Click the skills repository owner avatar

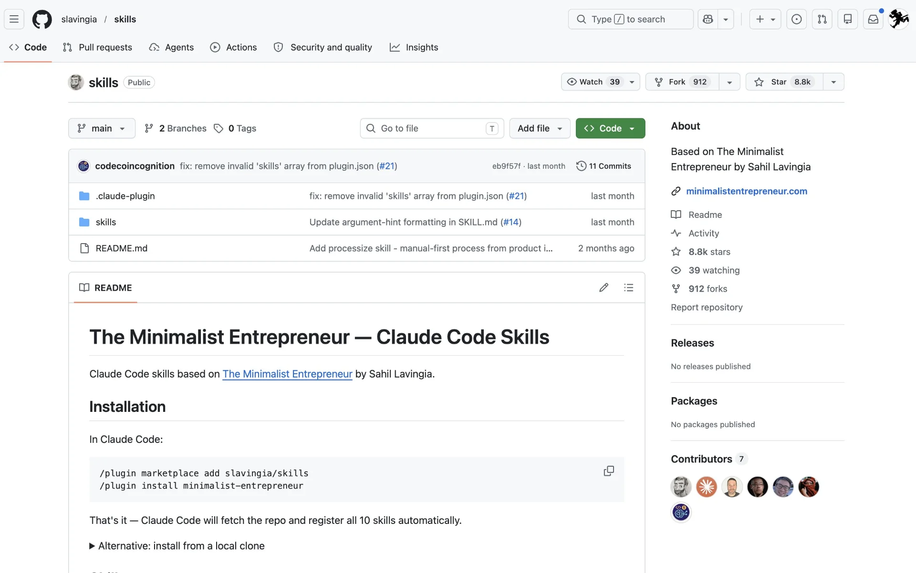(76, 82)
